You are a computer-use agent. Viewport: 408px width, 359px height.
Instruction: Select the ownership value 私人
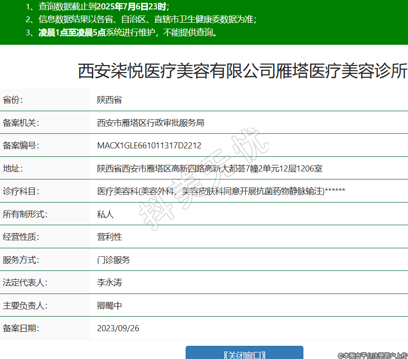point(105,214)
